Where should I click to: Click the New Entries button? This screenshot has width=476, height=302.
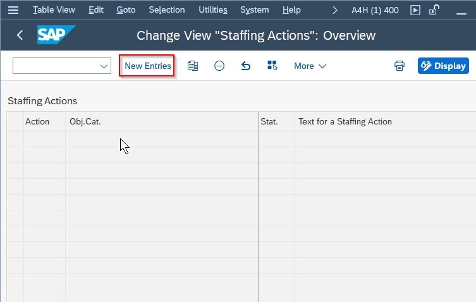tap(147, 66)
